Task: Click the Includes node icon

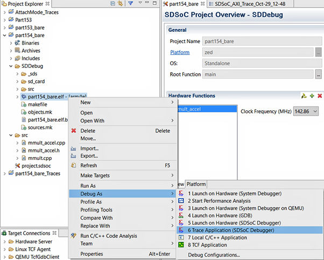Action: pyautogui.click(x=17, y=58)
